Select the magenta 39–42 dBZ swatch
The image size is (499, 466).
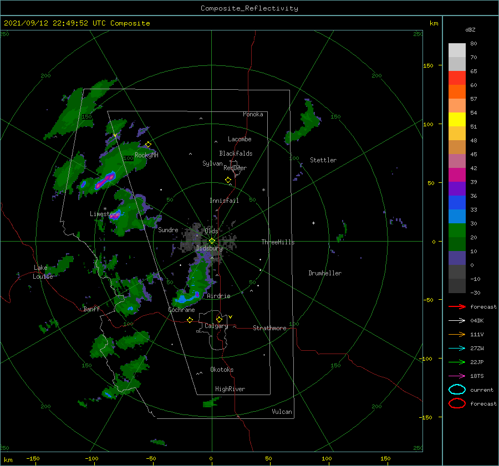pos(457,175)
